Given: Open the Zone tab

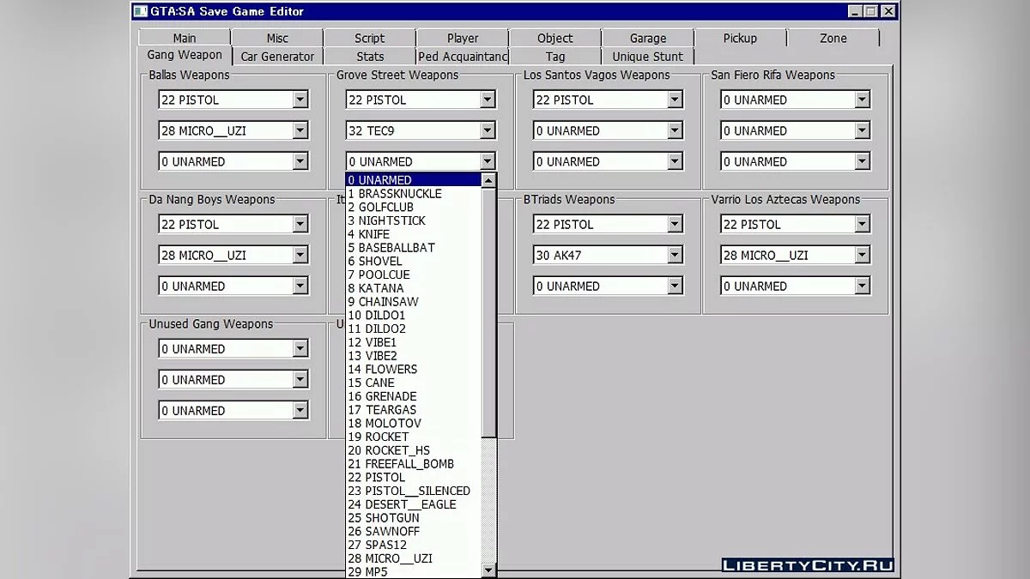Looking at the screenshot, I should pos(832,38).
